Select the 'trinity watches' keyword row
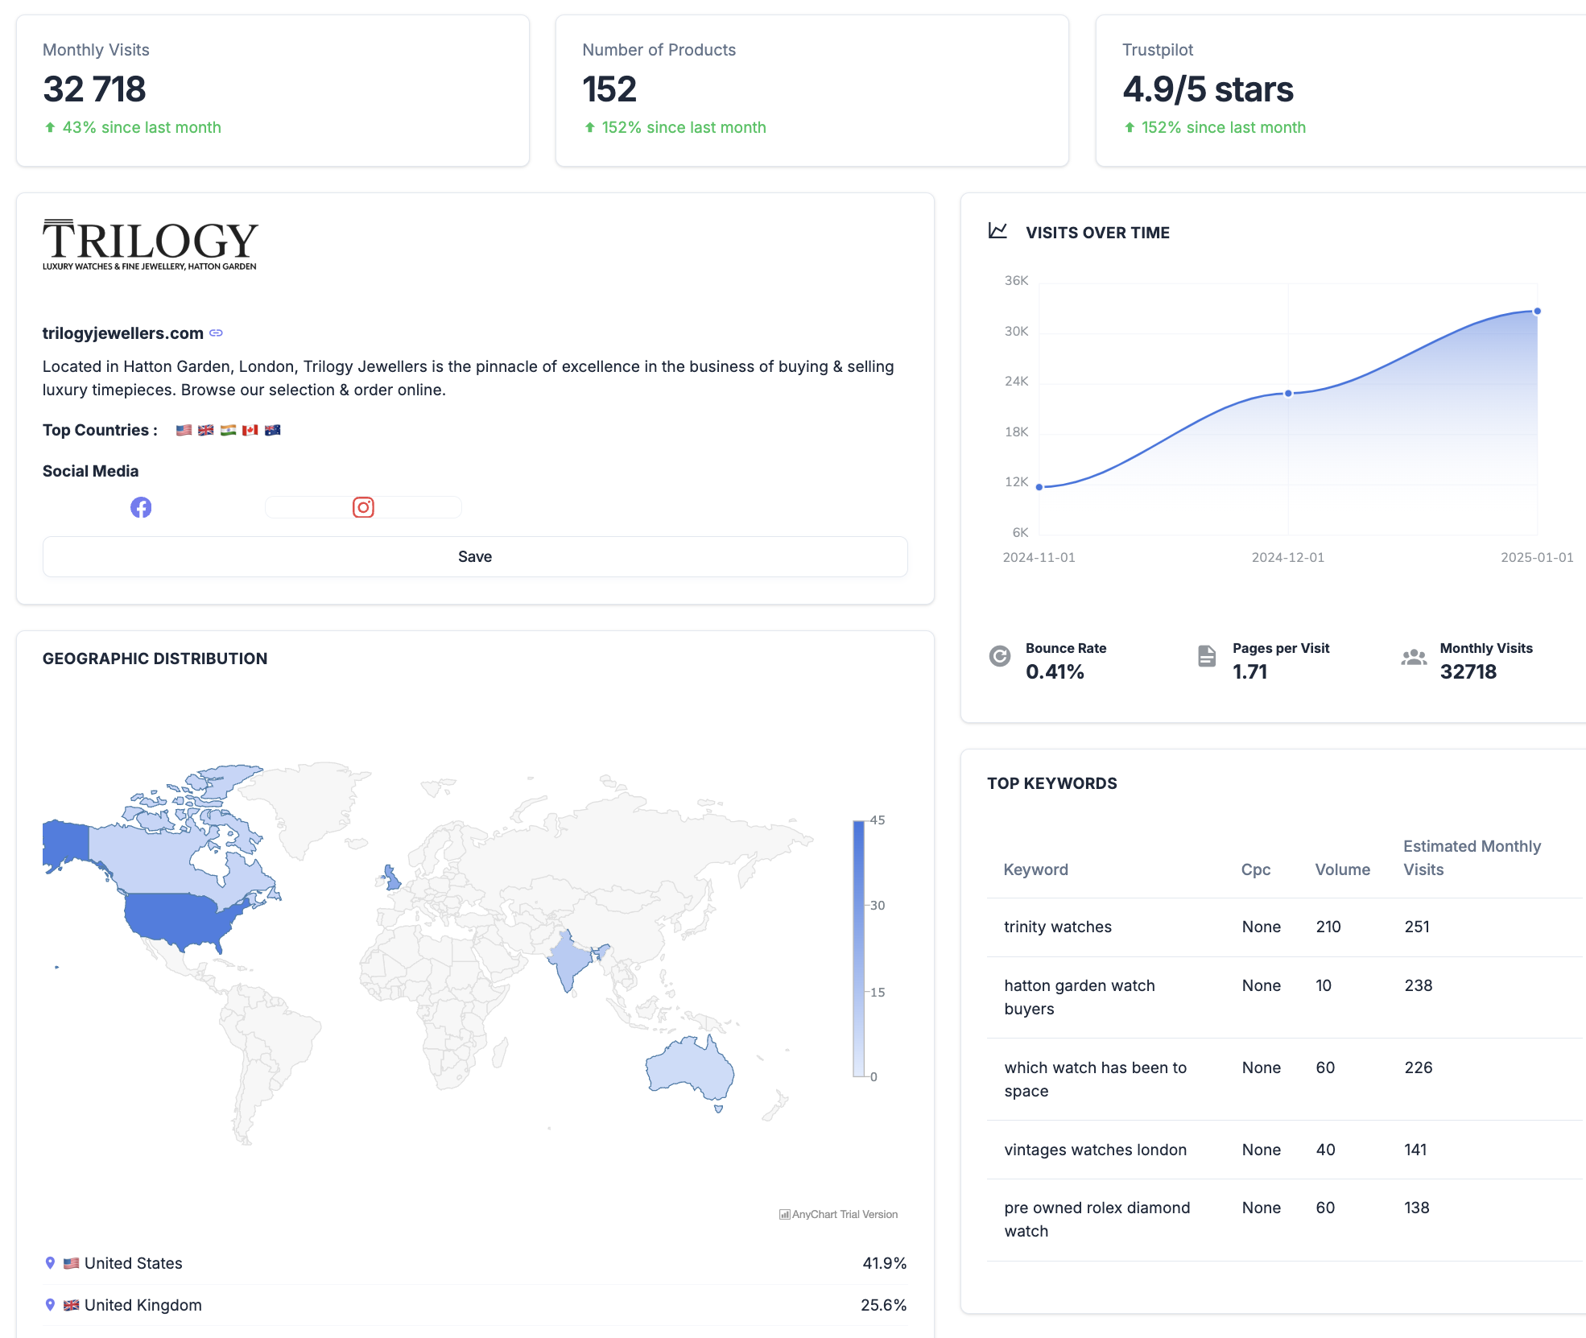 (1285, 927)
